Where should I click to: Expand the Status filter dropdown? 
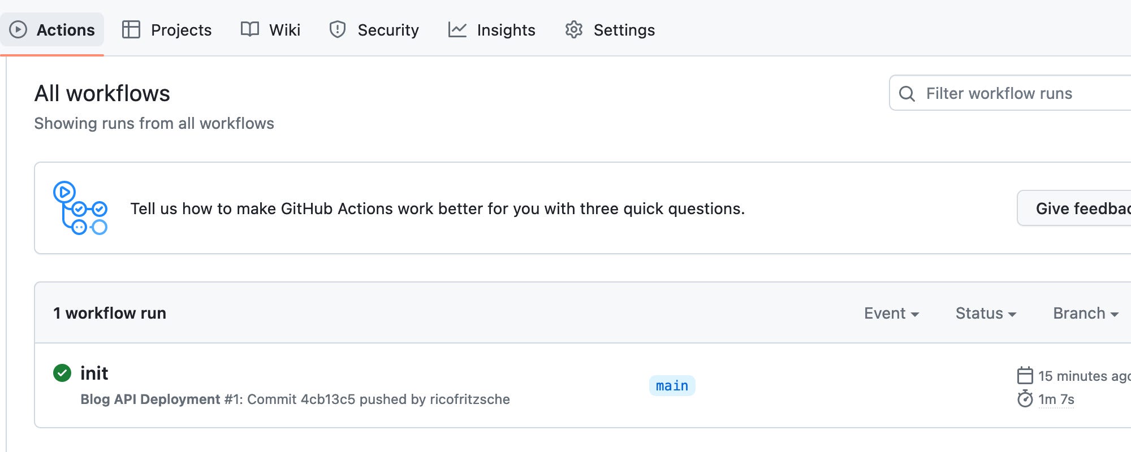pyautogui.click(x=986, y=313)
